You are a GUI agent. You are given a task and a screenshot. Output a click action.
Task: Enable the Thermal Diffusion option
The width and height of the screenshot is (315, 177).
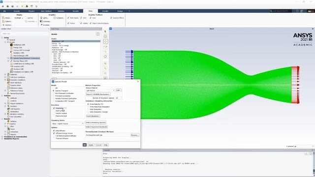(x=54, y=139)
